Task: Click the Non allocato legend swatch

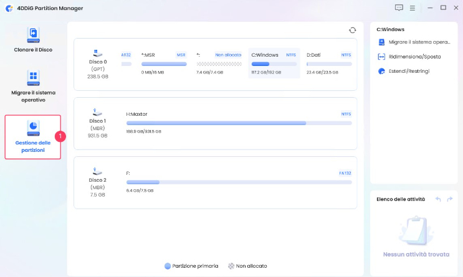Action: 231,266
